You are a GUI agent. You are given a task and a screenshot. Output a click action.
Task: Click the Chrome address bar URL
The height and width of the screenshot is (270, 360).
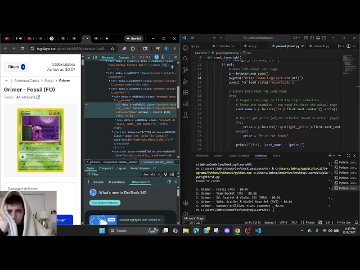[71, 49]
